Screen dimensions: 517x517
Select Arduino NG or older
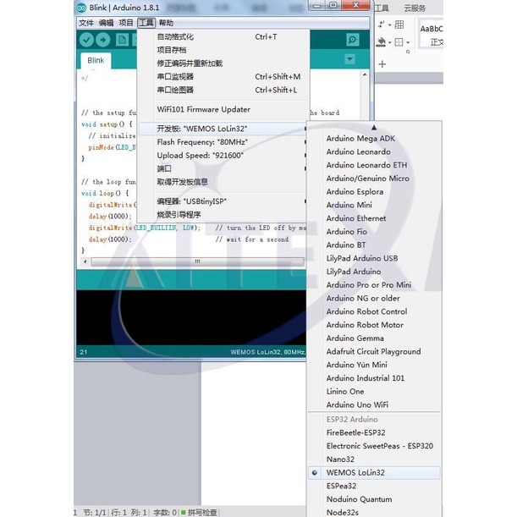click(374, 298)
